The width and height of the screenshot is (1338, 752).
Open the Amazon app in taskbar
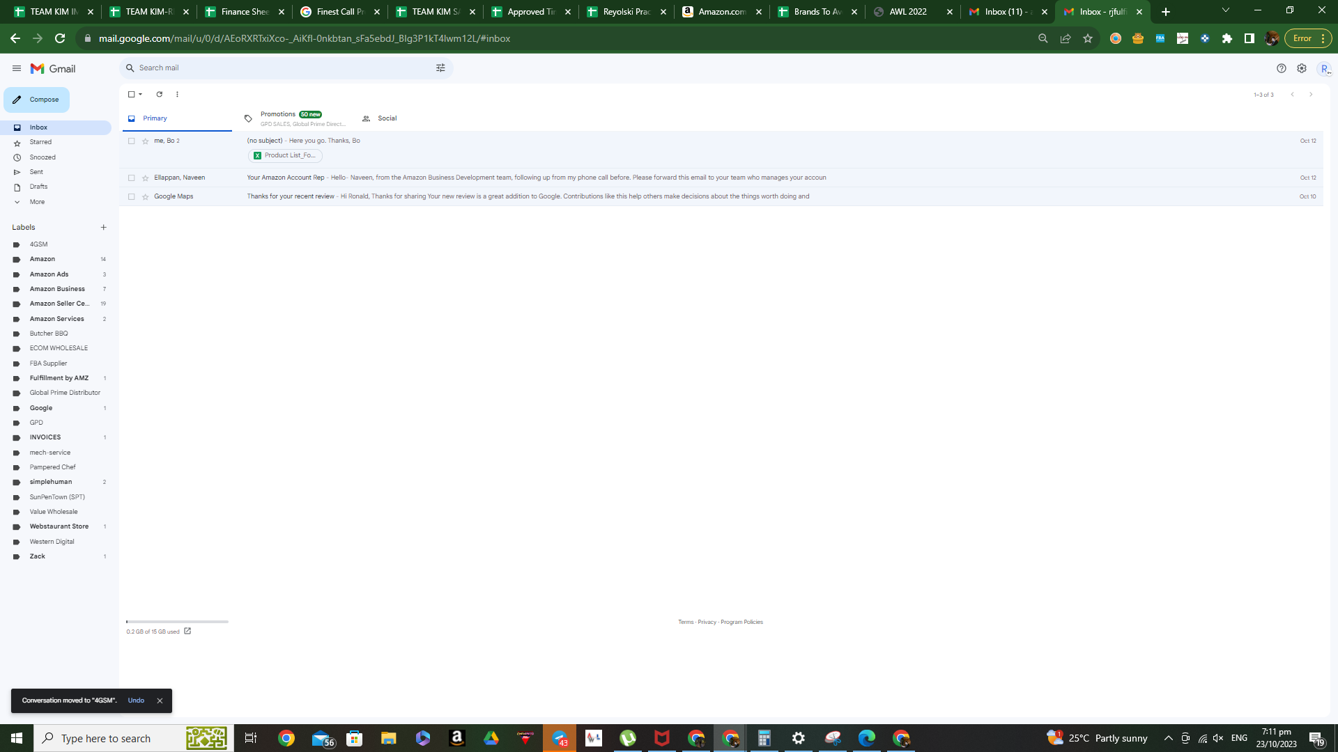457,738
